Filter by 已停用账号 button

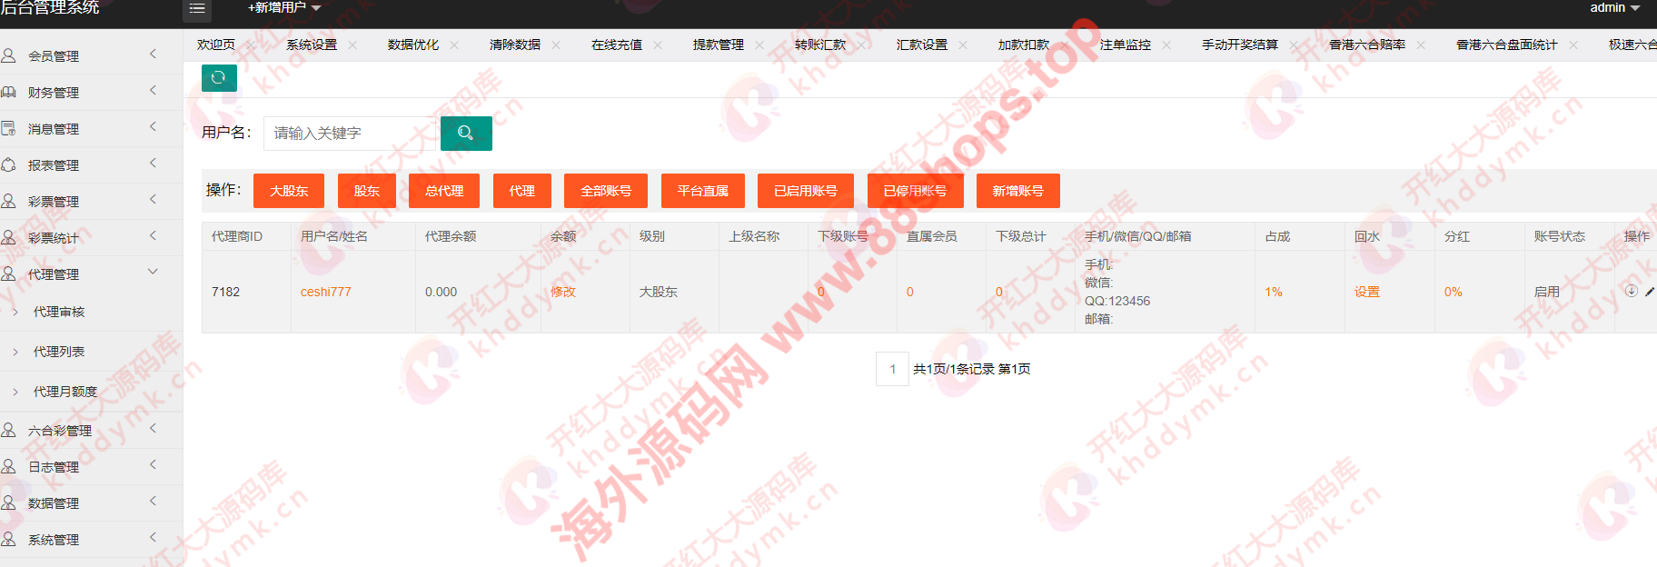pos(915,191)
